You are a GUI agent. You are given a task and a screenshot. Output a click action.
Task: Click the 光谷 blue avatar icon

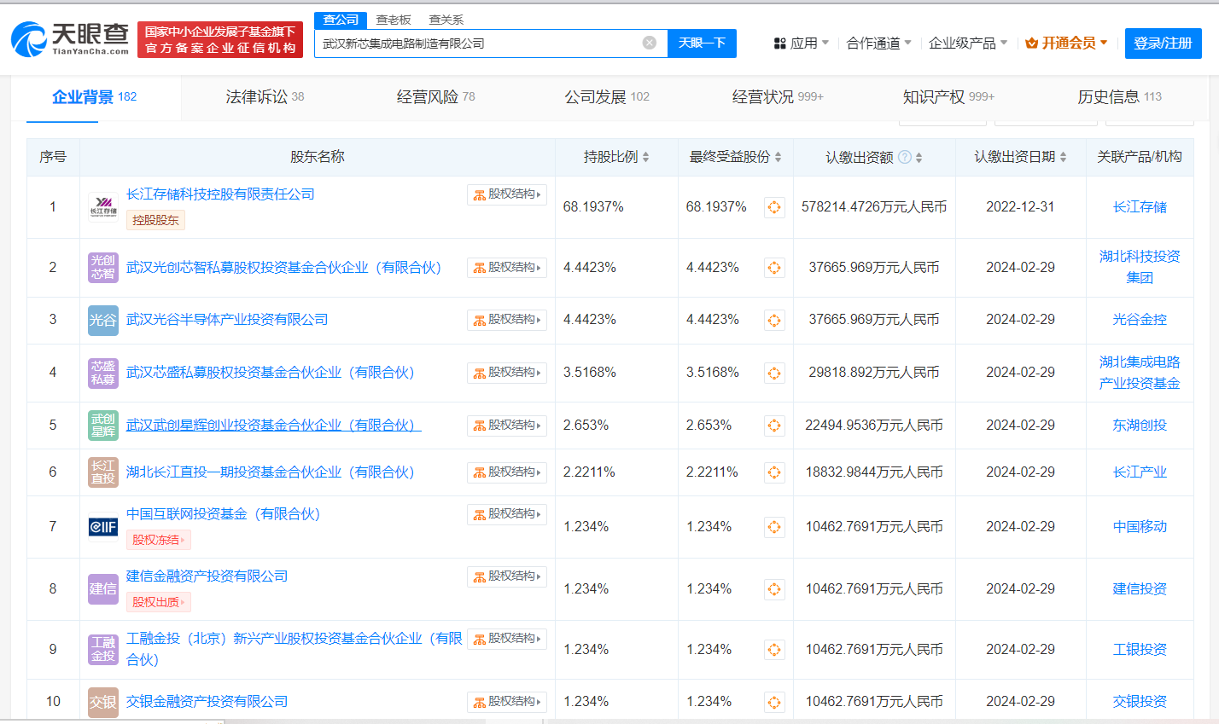coord(103,320)
